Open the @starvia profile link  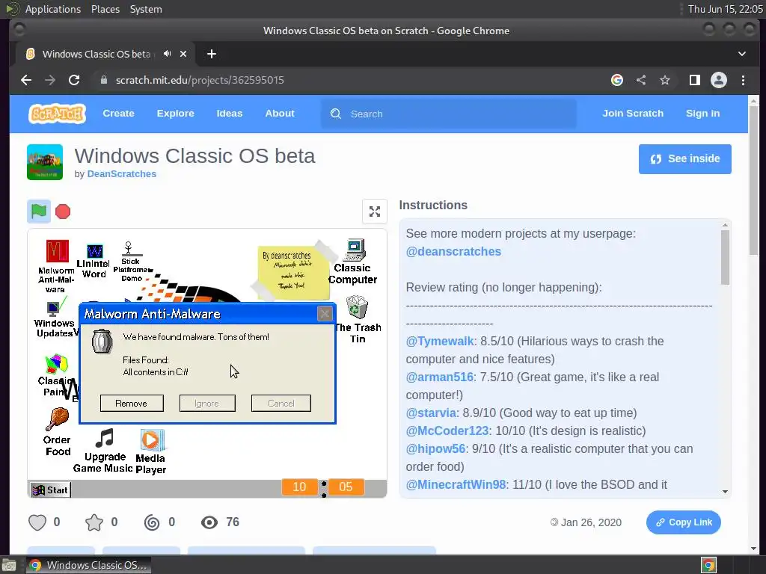[431, 413]
